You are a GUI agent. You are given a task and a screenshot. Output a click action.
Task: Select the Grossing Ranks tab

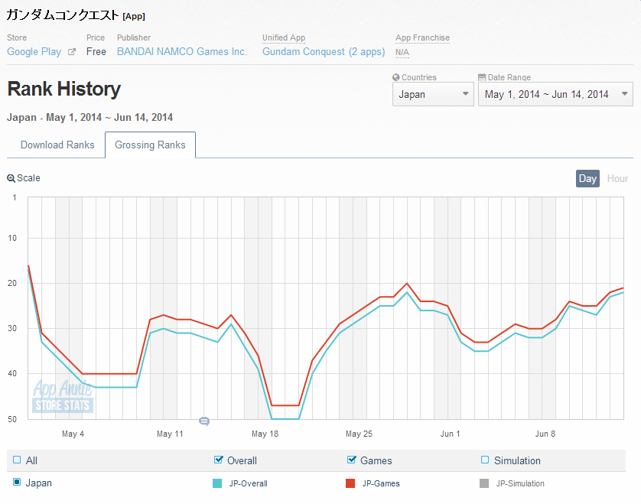150,145
